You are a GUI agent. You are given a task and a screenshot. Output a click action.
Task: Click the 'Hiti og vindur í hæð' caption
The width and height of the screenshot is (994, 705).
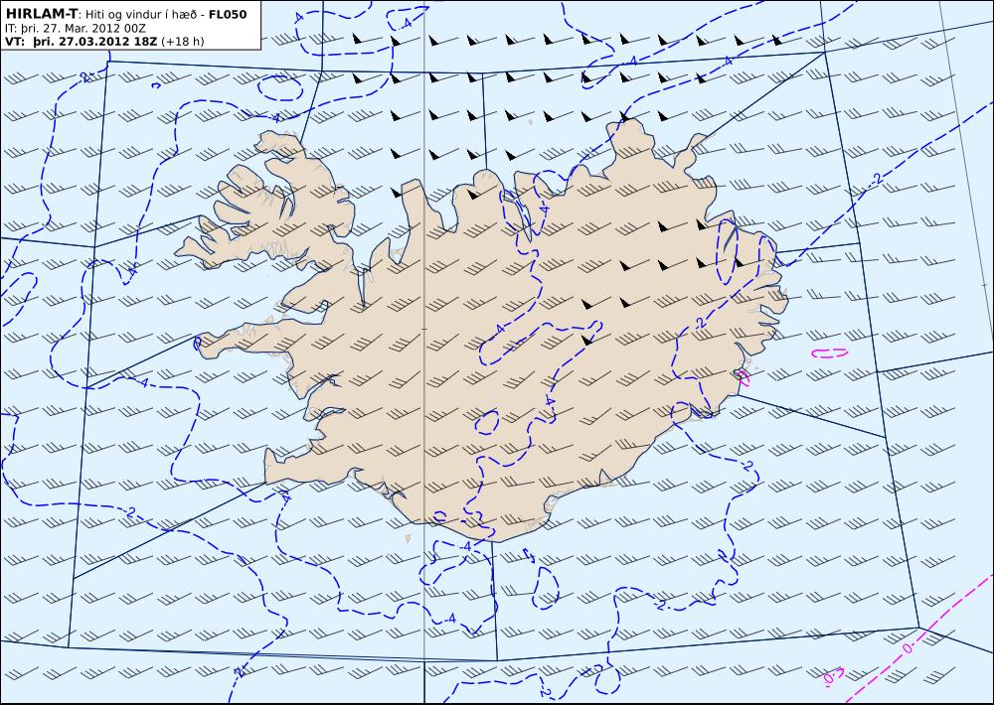click(x=140, y=15)
